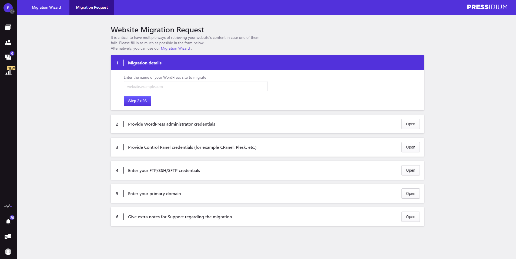516x259 pixels.
Task: Open the feedback sidebar icon
Action: tap(8, 236)
